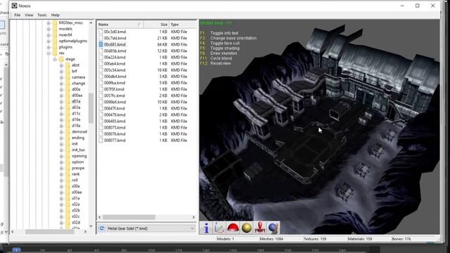The height and width of the screenshot is (253, 450).
Task: Expand the d11c folder node
Action: point(61,114)
